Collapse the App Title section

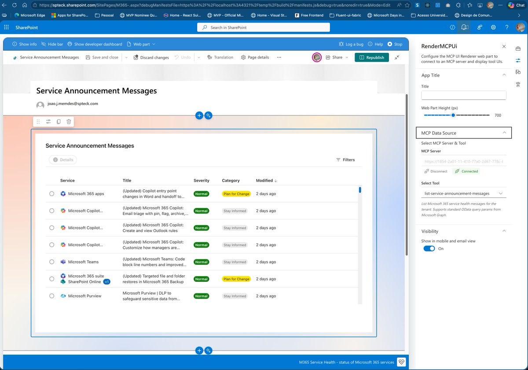pos(504,75)
